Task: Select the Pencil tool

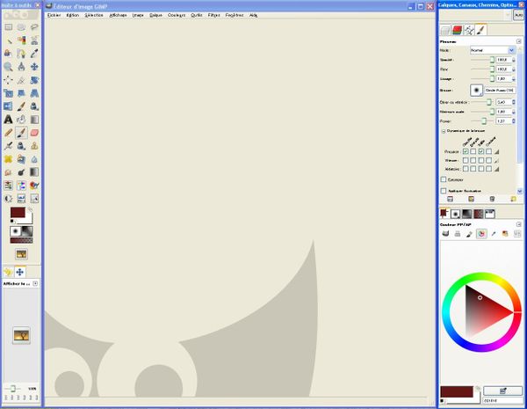Action: [8, 133]
